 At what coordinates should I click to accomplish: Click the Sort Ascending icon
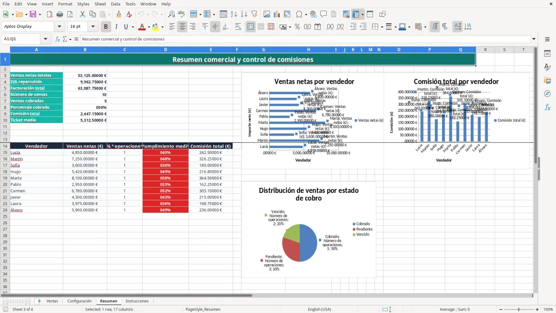click(234, 14)
